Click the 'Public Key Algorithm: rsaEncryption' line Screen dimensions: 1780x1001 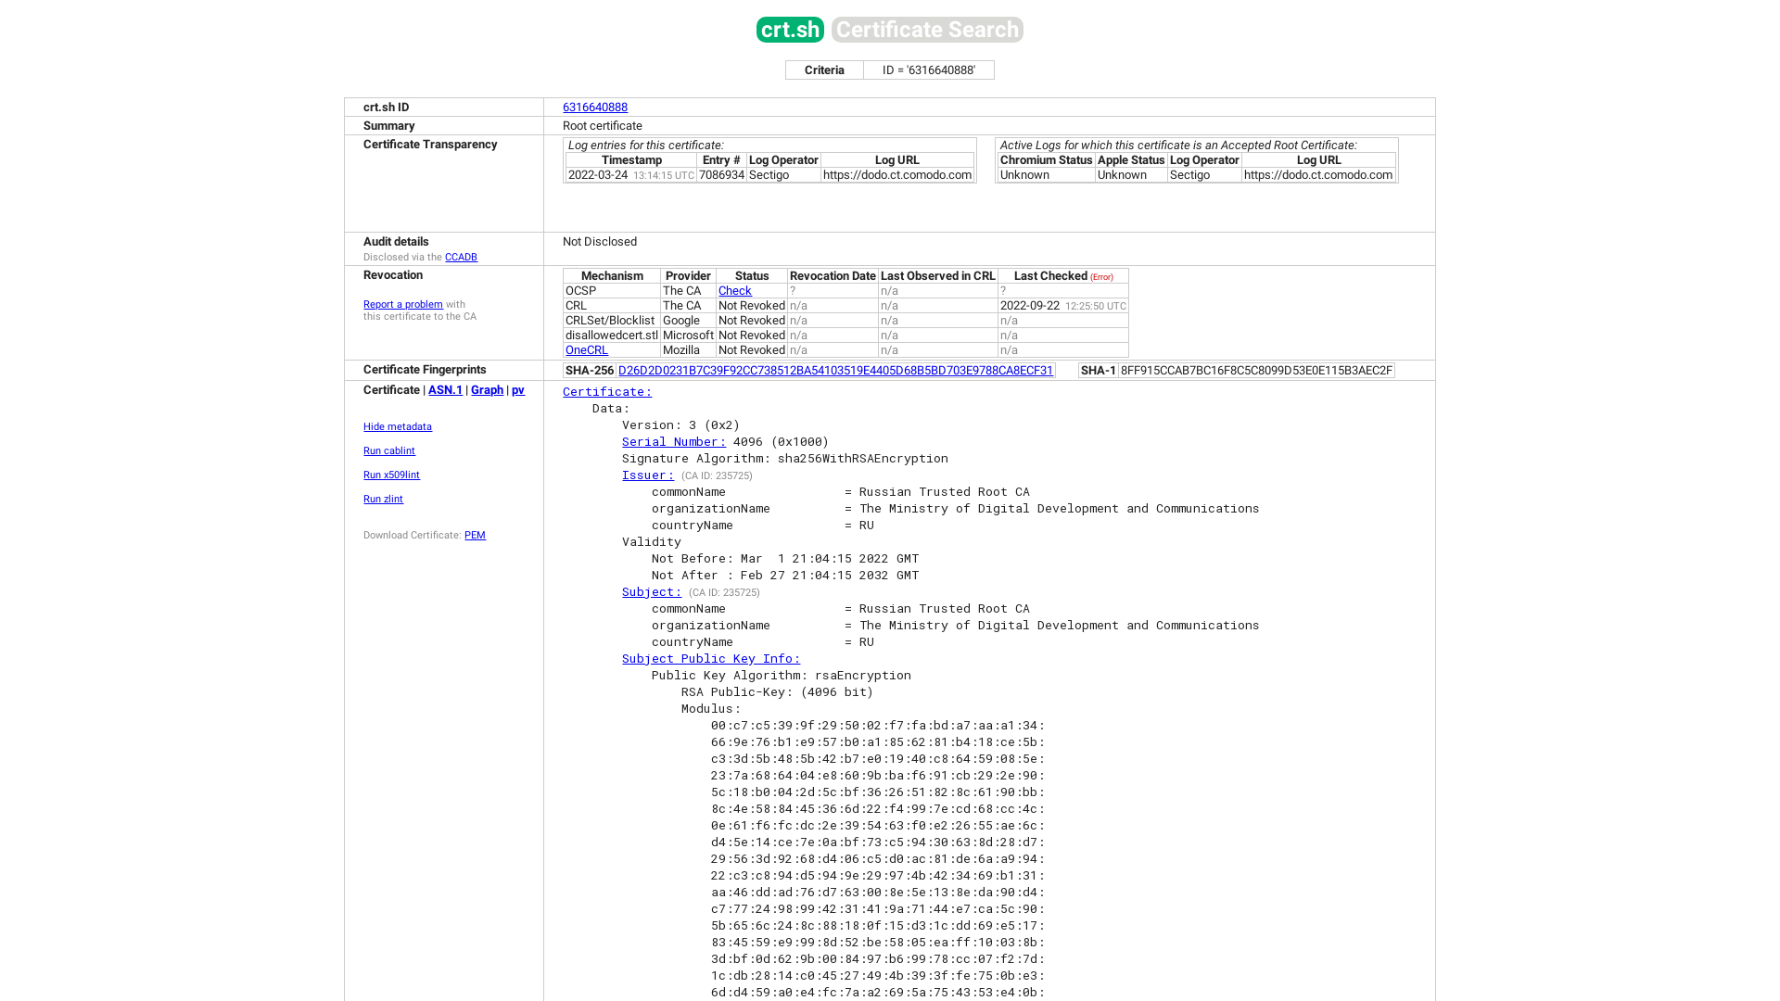point(782,676)
